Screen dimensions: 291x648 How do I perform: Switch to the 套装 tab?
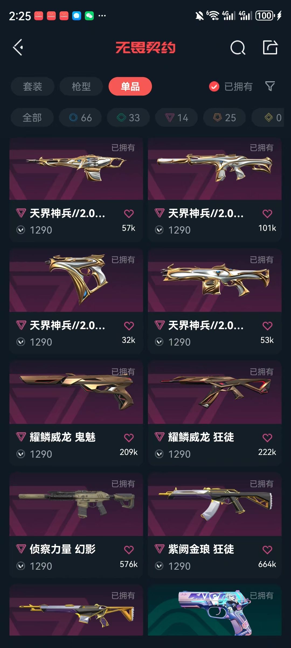33,86
